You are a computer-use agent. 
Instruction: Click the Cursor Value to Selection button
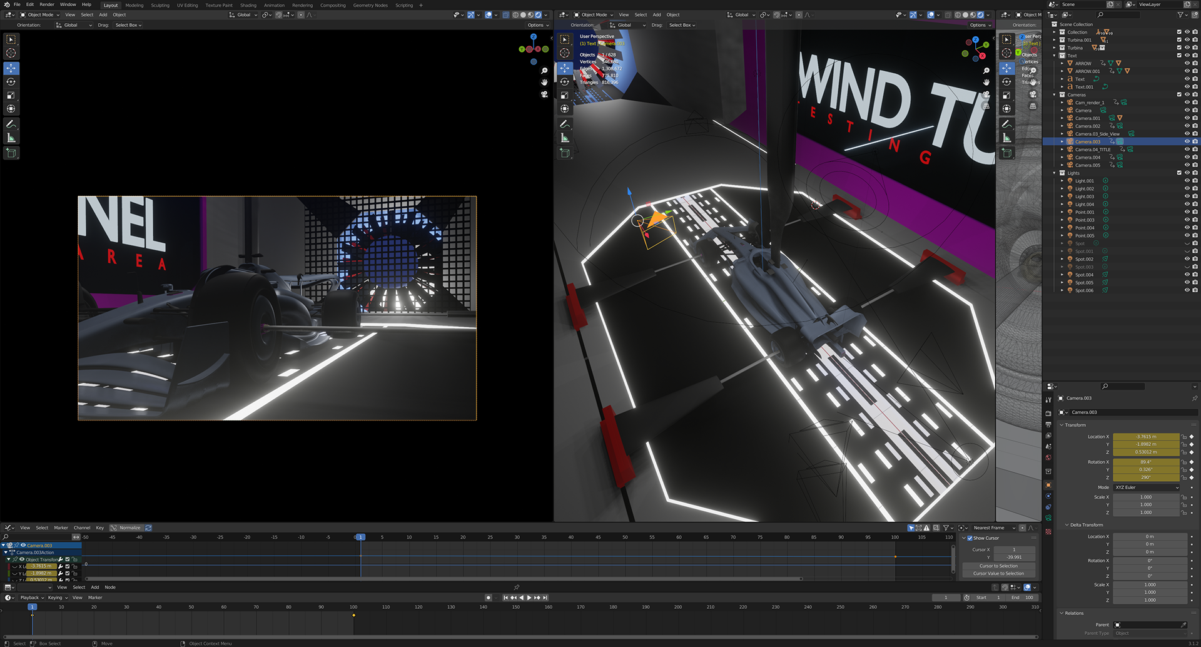pyautogui.click(x=998, y=573)
